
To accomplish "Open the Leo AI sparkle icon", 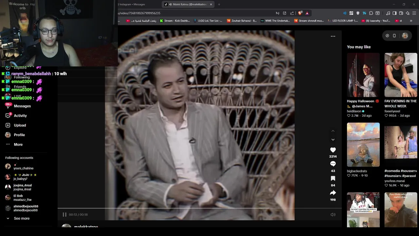I will click(408, 13).
